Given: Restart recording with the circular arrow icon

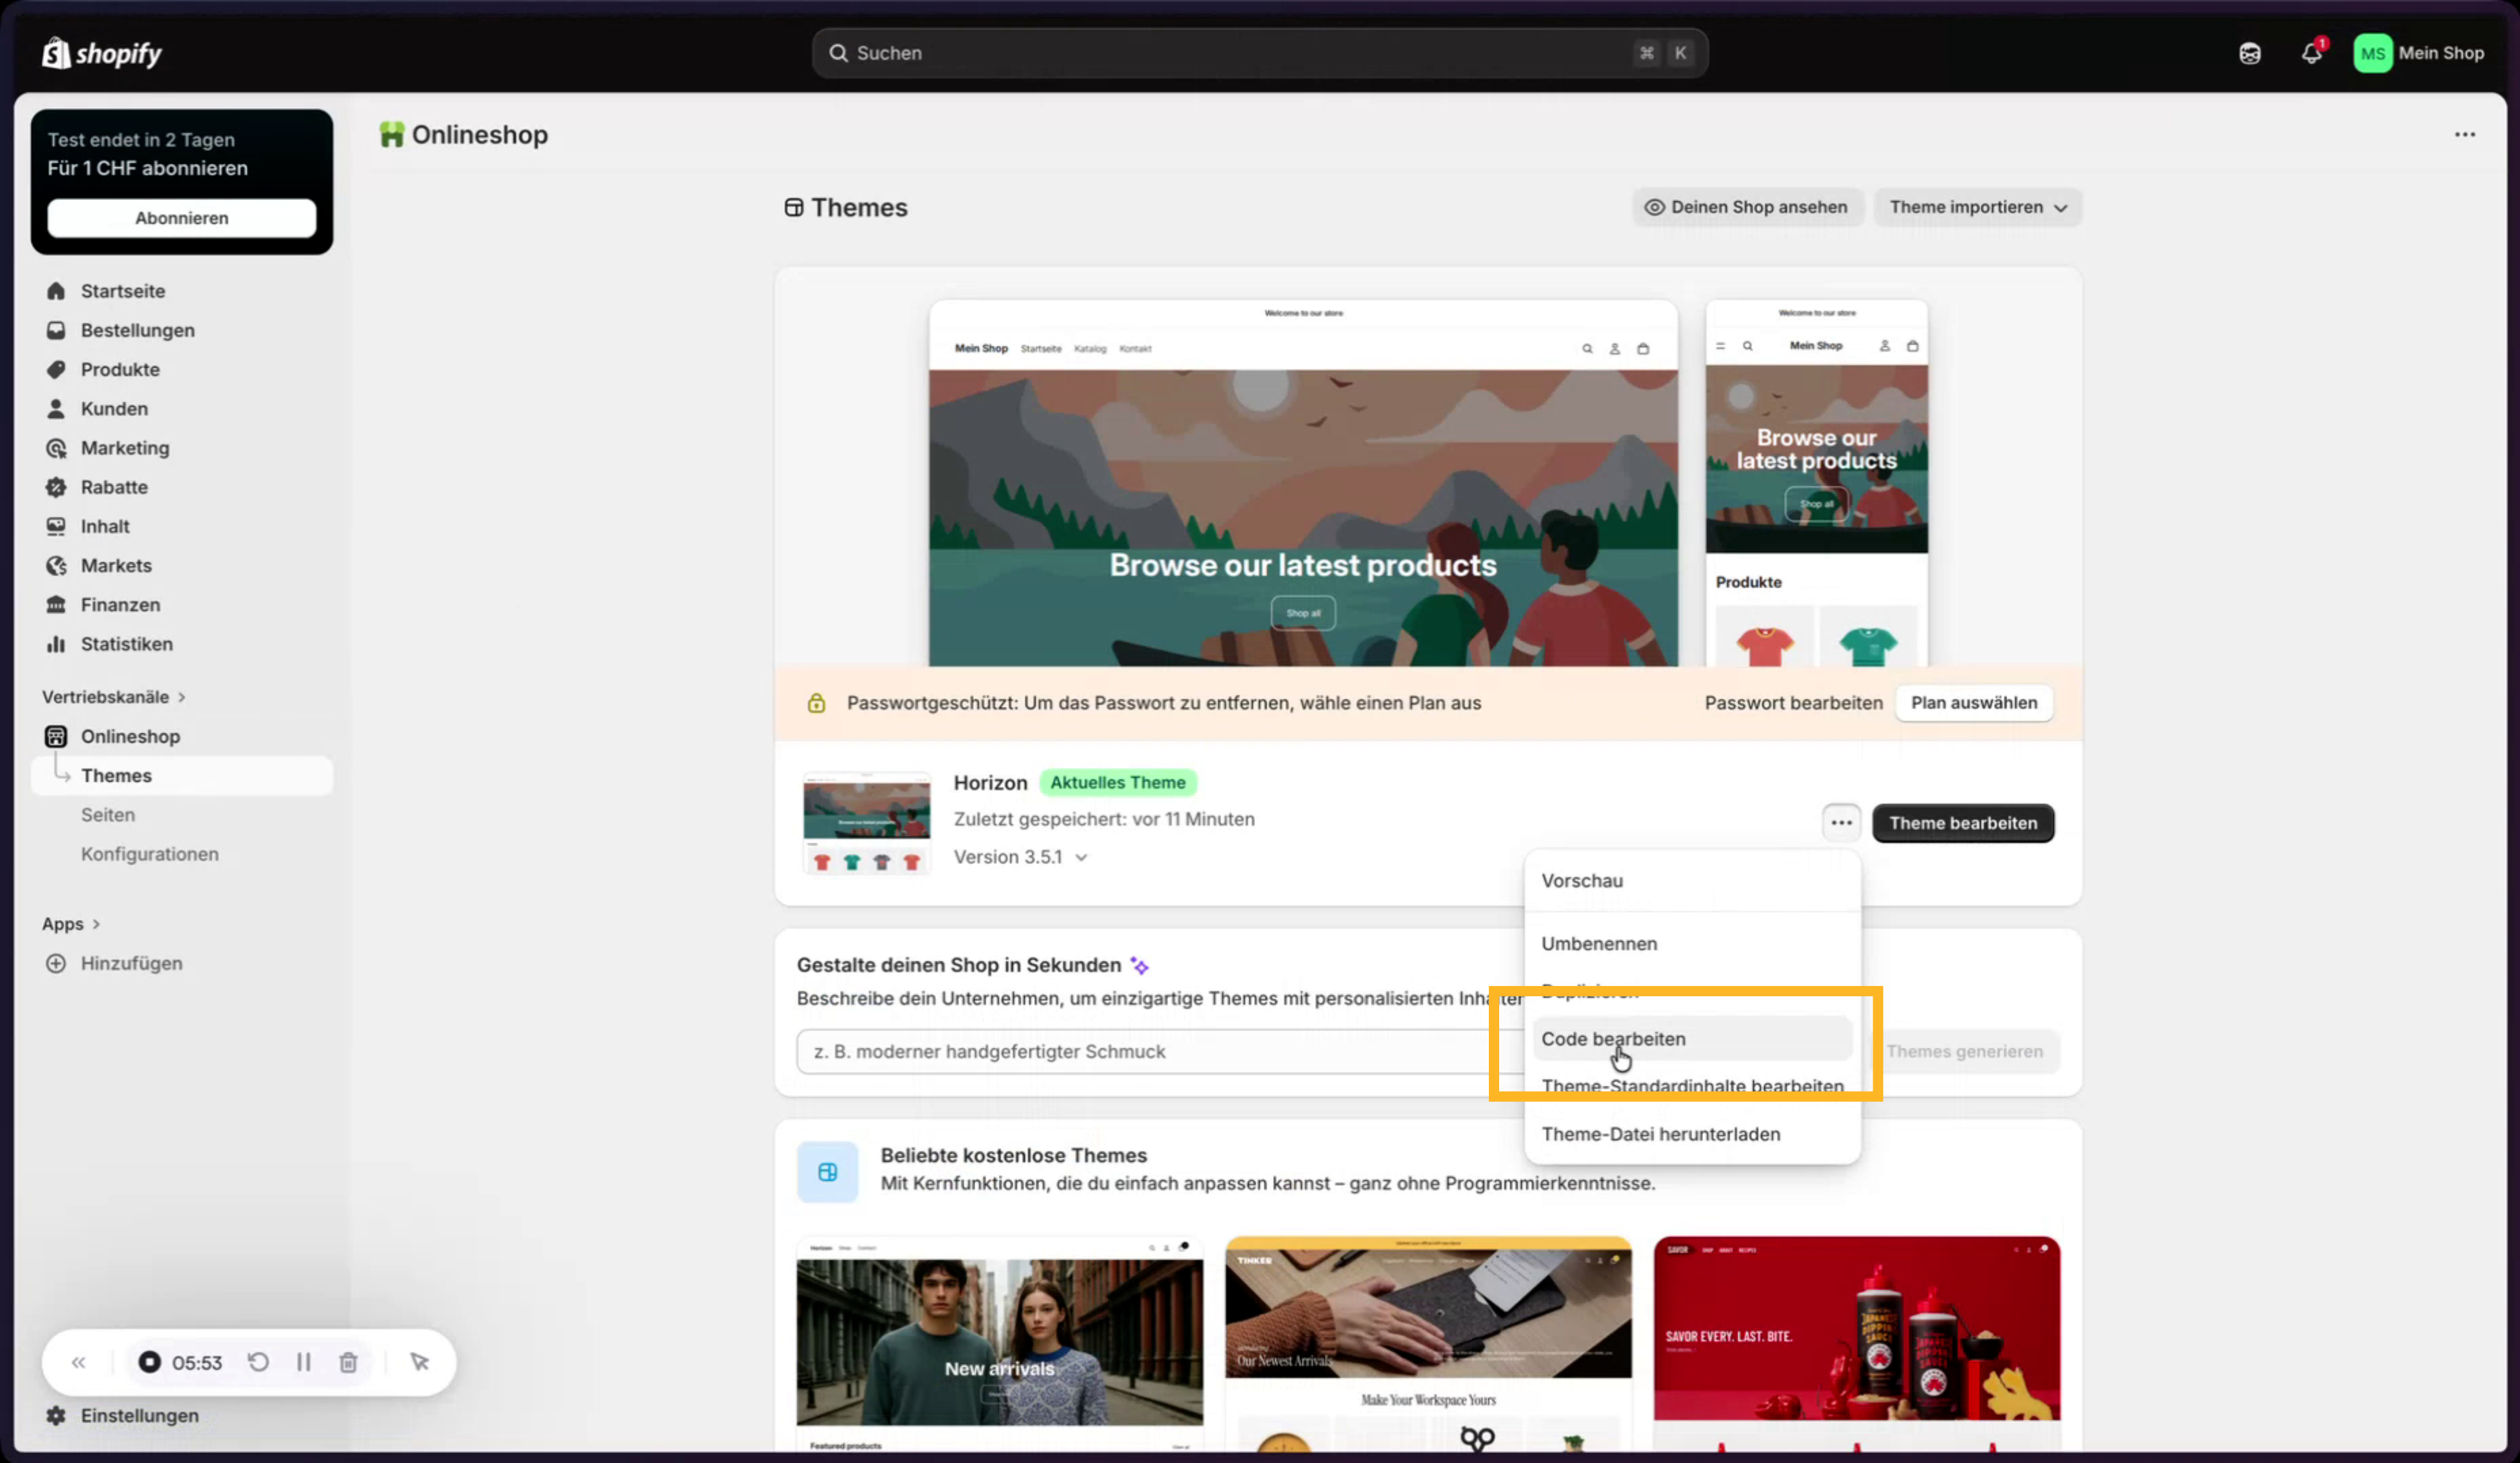Looking at the screenshot, I should coord(258,1362).
